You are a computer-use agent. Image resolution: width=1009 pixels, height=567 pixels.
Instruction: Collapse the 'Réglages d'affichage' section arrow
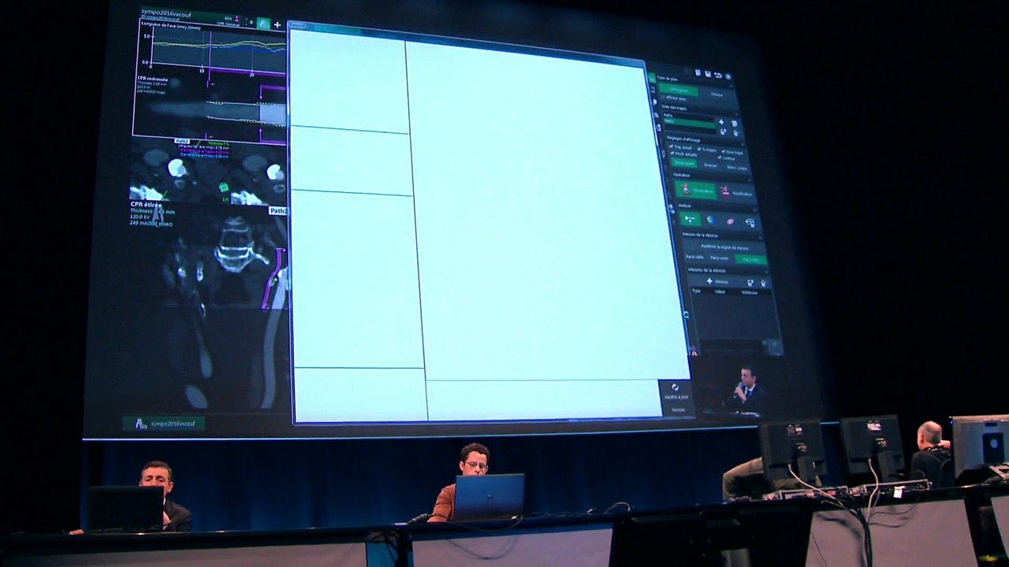[743, 145]
